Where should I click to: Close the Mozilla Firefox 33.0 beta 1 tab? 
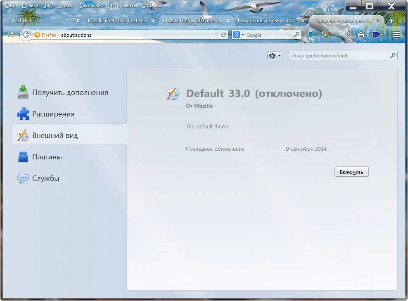[x=228, y=21]
